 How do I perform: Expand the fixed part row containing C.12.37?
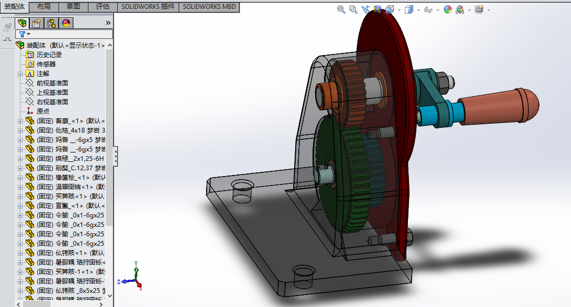click(20, 168)
